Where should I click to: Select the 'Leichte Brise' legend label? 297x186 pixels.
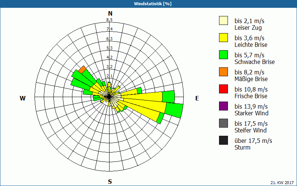pyautogui.click(x=251, y=45)
